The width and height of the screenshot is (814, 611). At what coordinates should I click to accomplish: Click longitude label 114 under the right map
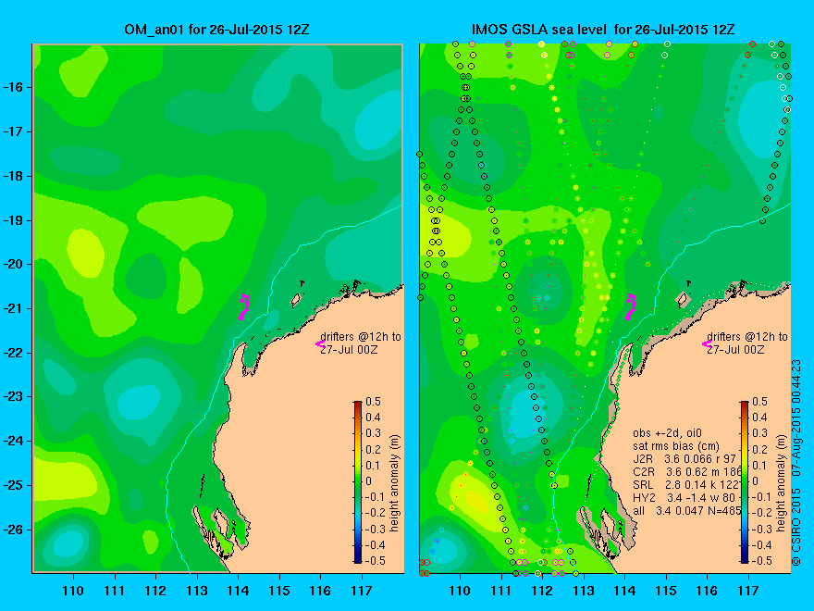point(624,591)
